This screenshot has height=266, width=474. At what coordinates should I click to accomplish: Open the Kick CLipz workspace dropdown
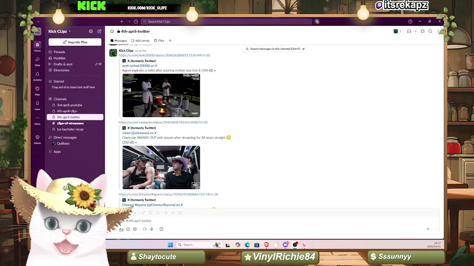(59, 31)
